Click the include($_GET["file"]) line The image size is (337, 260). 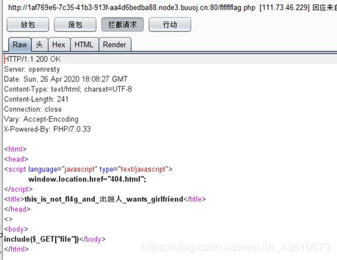(x=55, y=239)
